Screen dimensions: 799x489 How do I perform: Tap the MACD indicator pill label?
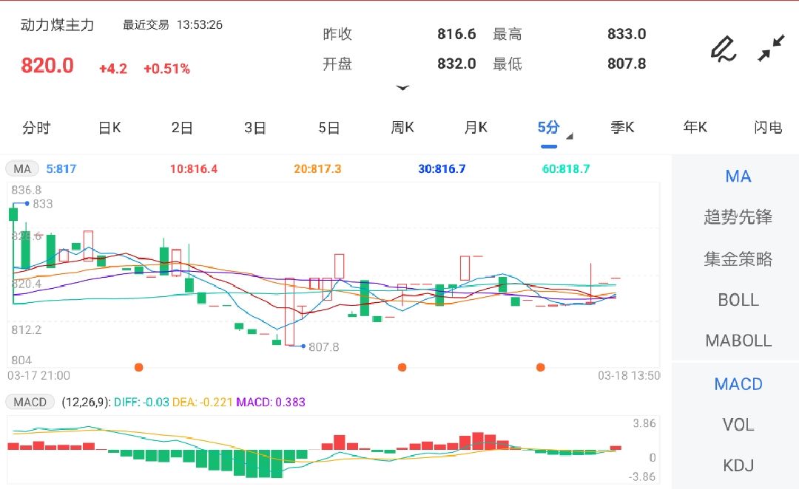(30, 402)
